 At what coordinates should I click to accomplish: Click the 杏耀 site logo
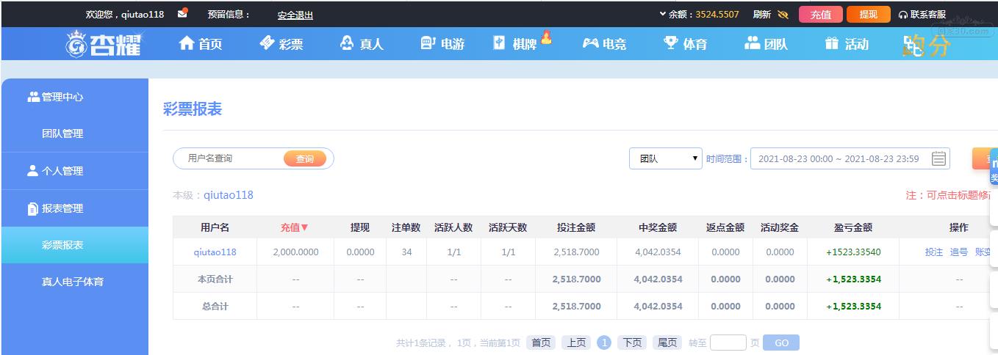click(104, 44)
